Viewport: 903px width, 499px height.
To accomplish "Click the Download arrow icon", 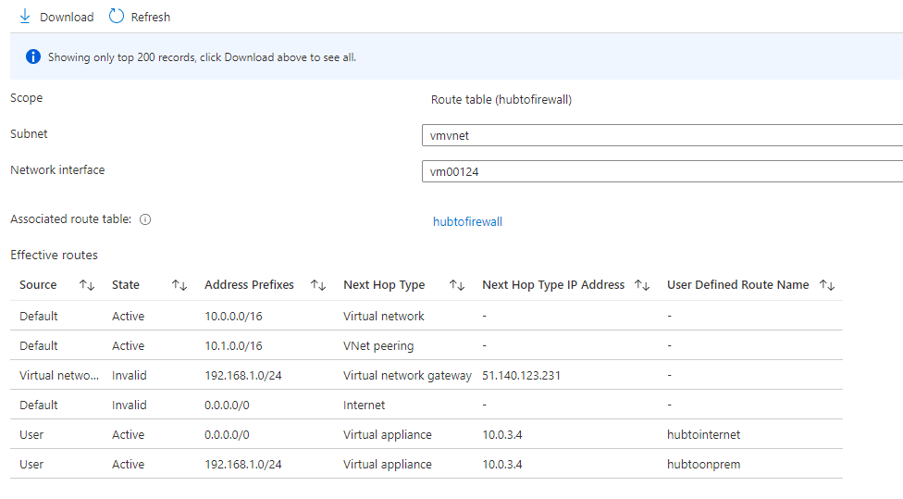I will (25, 17).
